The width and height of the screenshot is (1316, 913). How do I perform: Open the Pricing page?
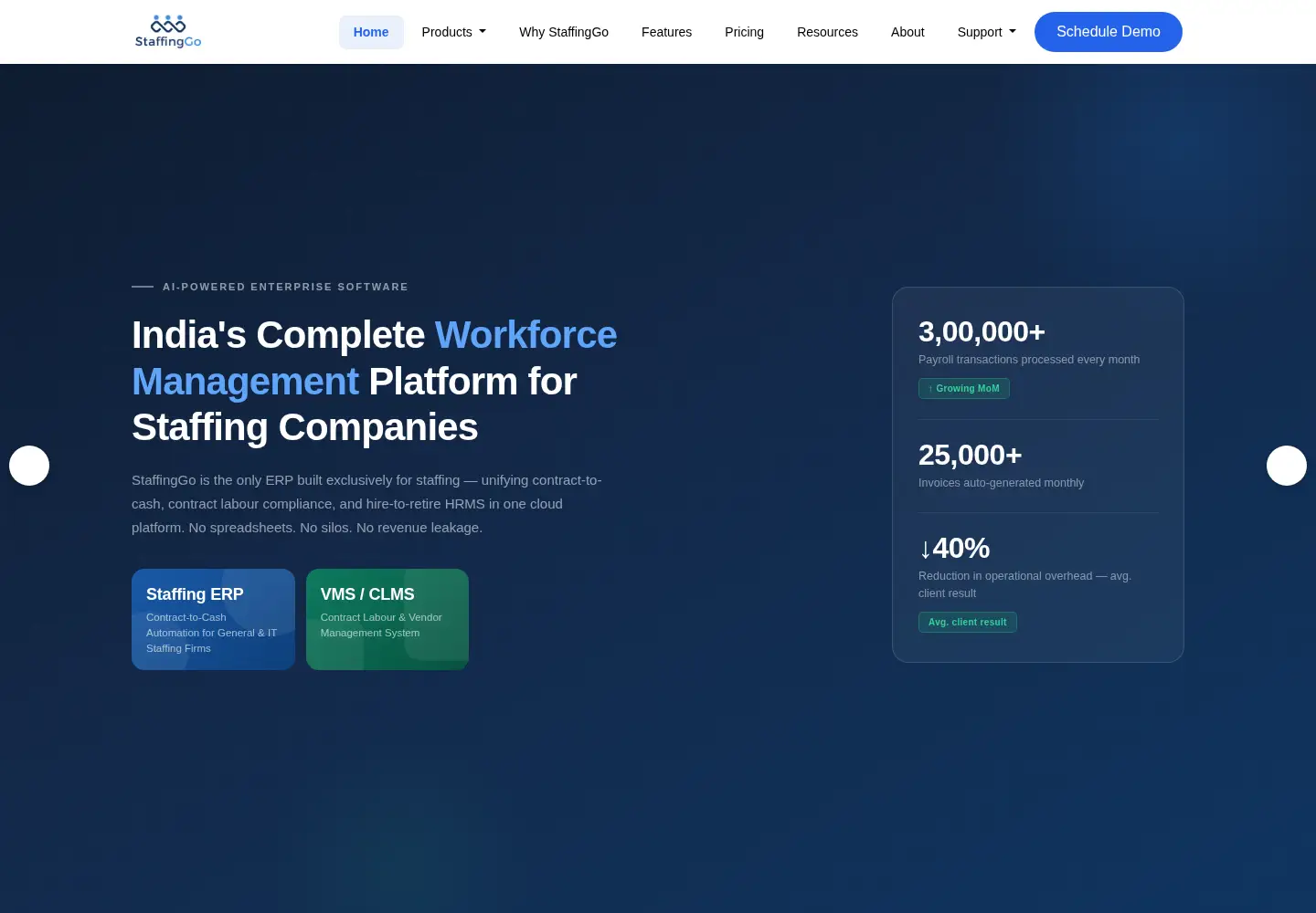point(744,32)
